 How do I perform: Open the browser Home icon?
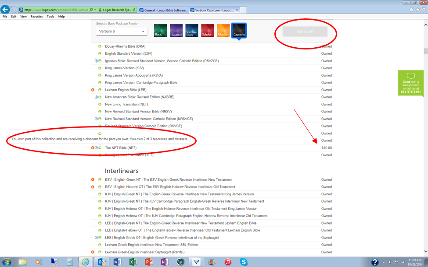(411, 10)
